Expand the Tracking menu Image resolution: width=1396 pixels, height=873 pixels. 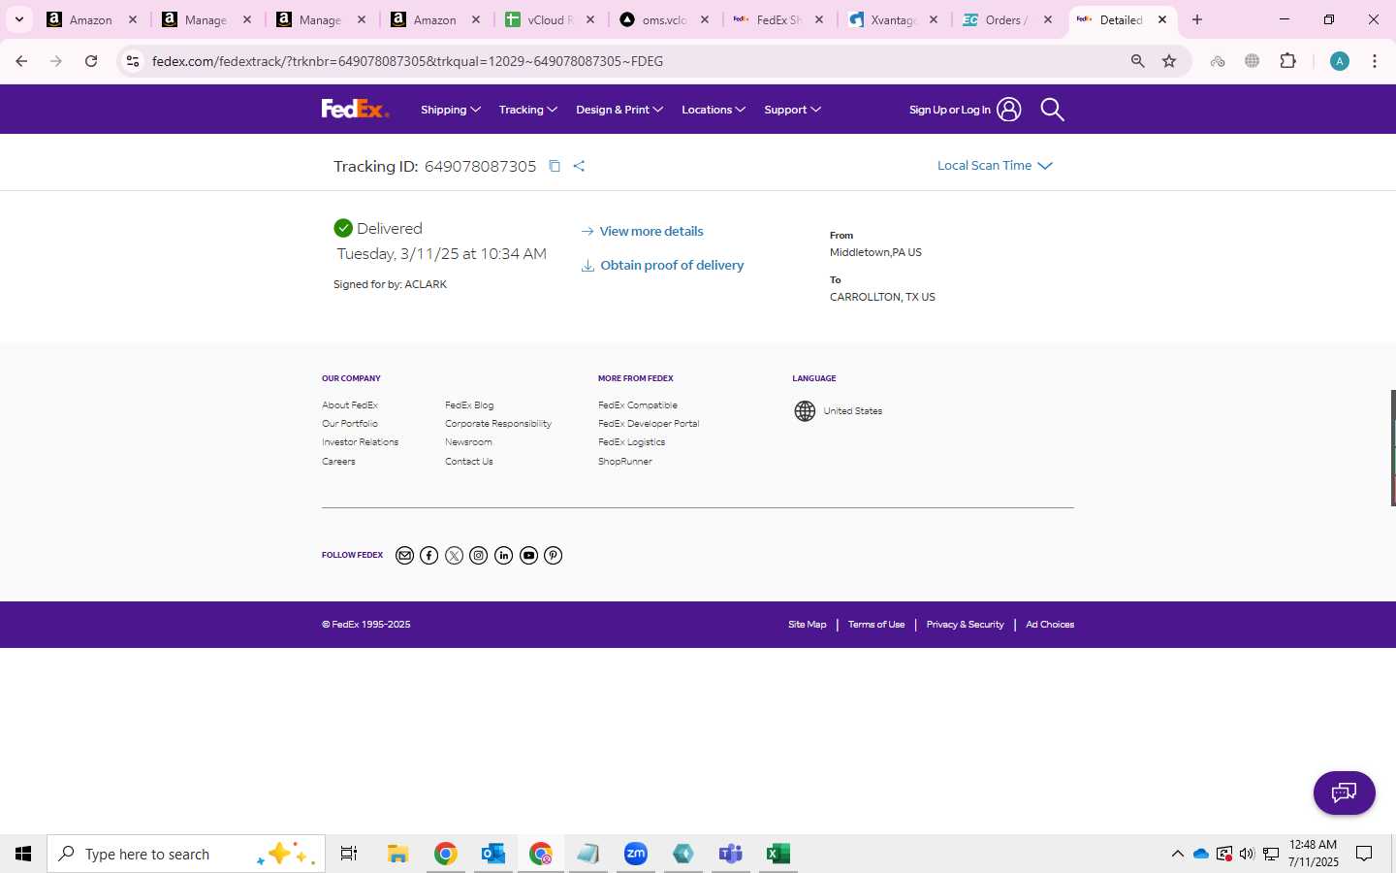[528, 110]
